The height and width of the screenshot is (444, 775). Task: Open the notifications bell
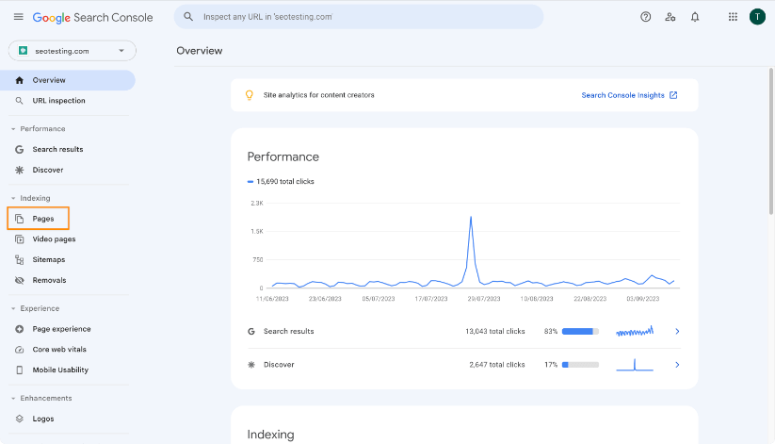695,17
